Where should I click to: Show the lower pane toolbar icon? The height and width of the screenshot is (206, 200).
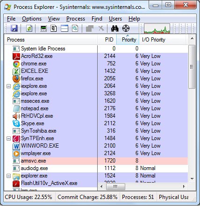point(64,28)
